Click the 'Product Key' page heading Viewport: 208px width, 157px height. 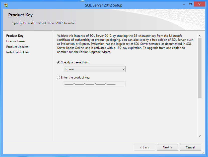(x=20, y=15)
